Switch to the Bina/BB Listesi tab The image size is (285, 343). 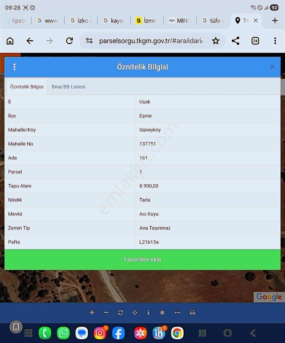click(68, 87)
